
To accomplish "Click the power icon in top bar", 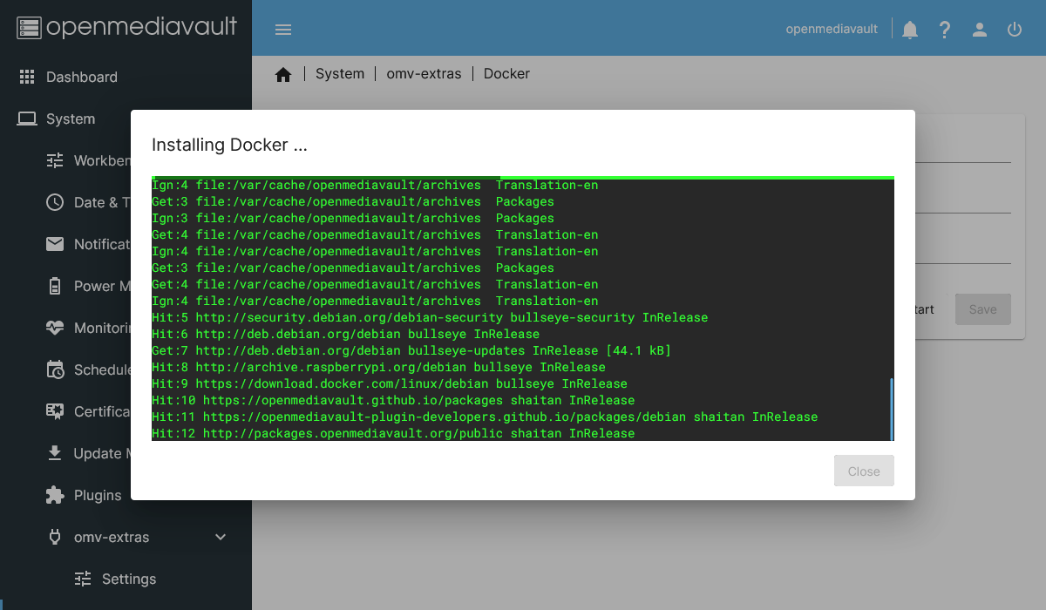I will coord(1015,30).
